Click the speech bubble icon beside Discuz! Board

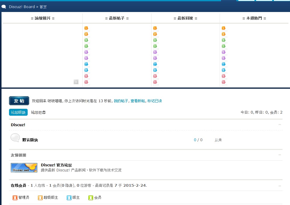click(x=4, y=7)
